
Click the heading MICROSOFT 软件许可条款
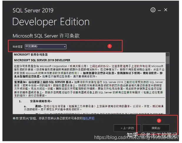[x=31, y=55]
